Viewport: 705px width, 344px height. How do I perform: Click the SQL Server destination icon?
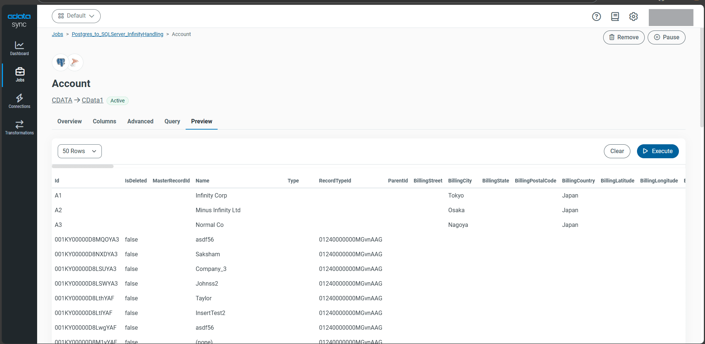click(x=75, y=62)
